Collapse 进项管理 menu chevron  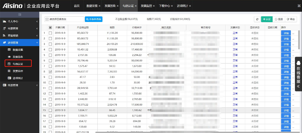click(x=37, y=43)
